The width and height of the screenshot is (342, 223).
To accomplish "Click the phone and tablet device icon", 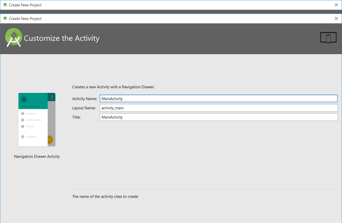I will pos(328,38).
